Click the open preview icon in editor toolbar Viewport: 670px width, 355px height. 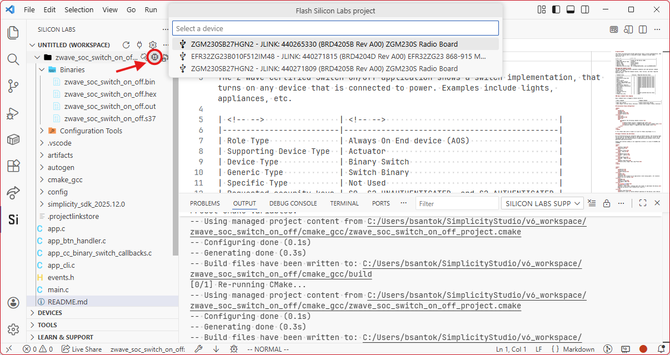[614, 29]
